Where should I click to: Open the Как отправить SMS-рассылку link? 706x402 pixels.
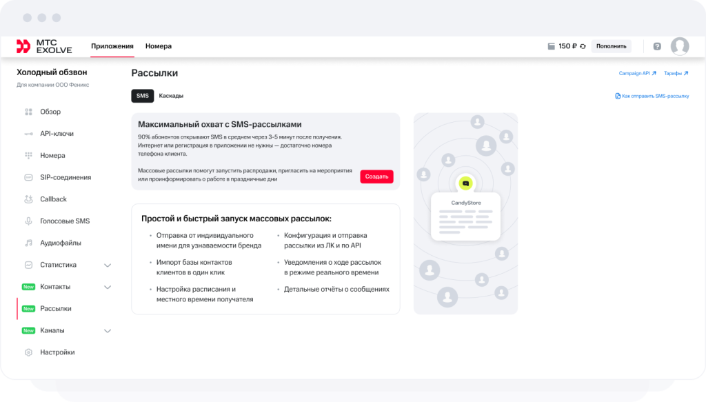pos(652,97)
